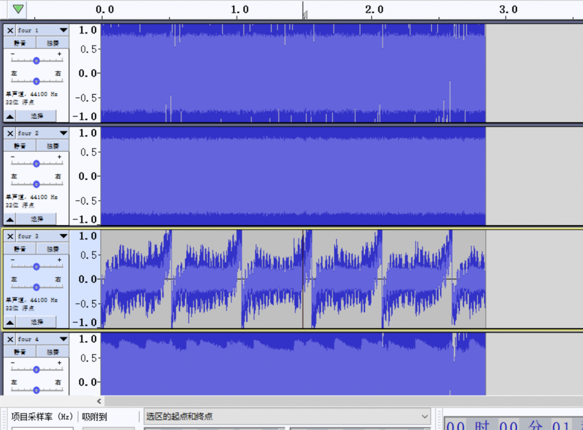The height and width of the screenshot is (430, 583).
Task: Close the "four 2" track
Action: pyautogui.click(x=10, y=133)
